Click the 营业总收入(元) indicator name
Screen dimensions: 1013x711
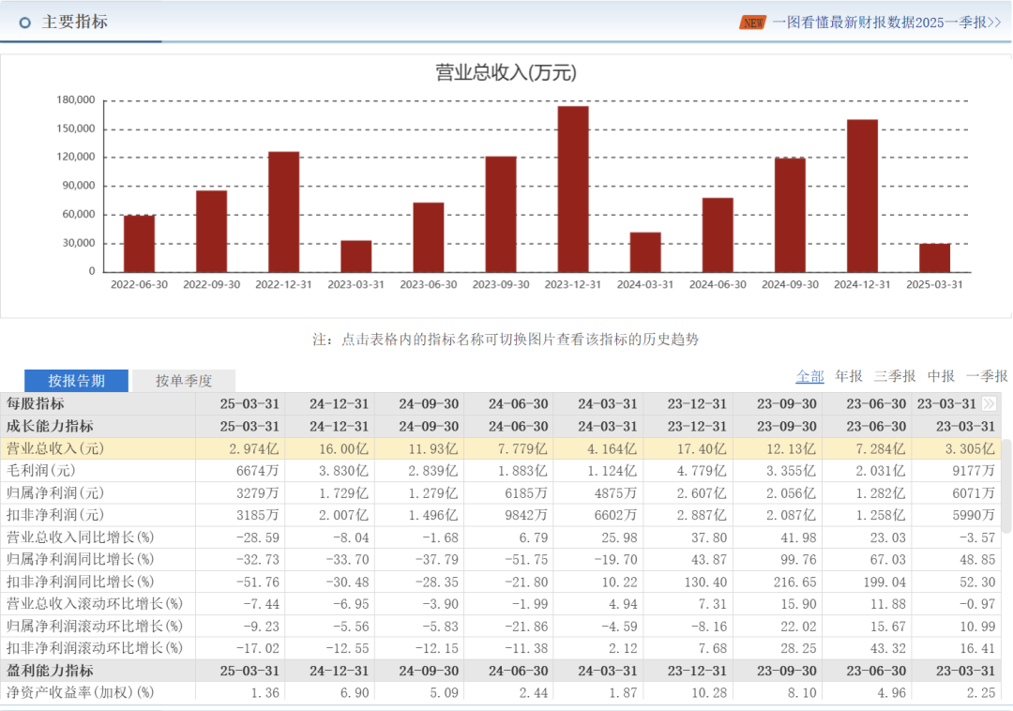coord(56,448)
